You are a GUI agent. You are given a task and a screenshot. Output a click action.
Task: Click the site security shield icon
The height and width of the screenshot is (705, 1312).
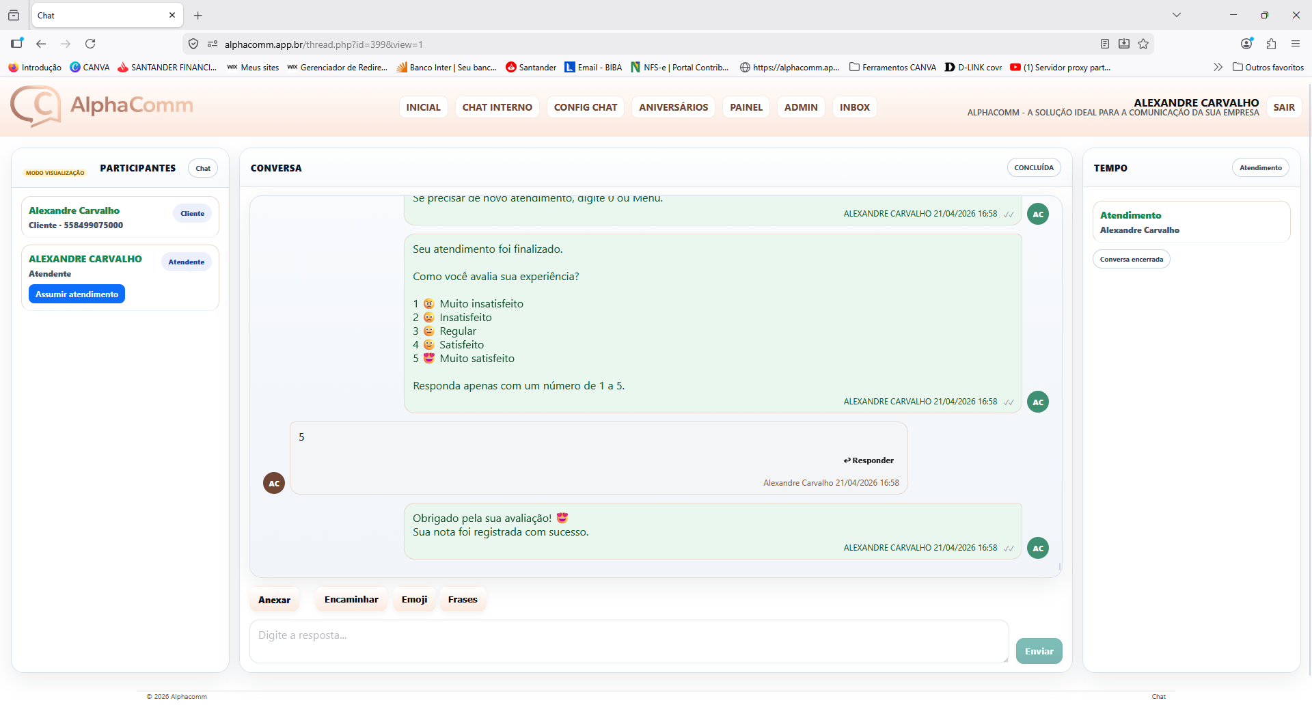[193, 44]
